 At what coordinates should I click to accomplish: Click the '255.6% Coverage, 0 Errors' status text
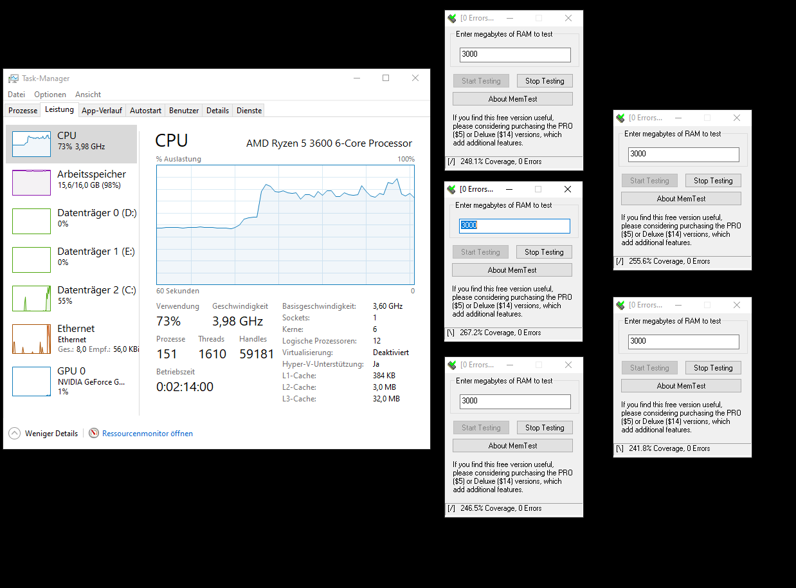669,262
